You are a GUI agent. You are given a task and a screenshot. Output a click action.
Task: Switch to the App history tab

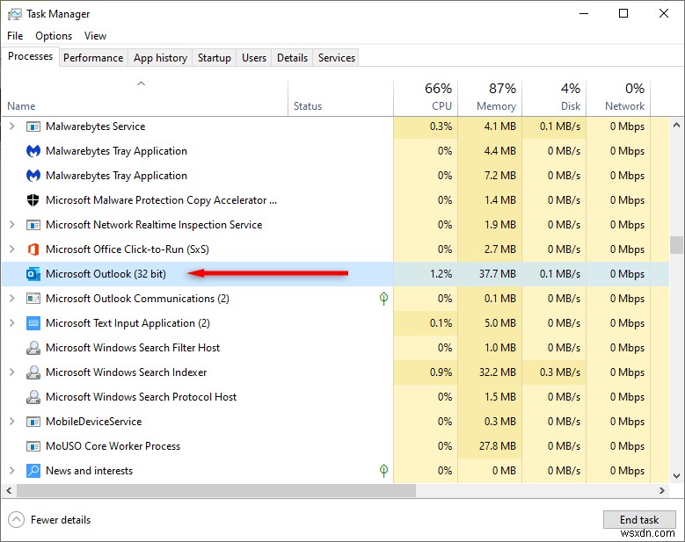pos(160,58)
